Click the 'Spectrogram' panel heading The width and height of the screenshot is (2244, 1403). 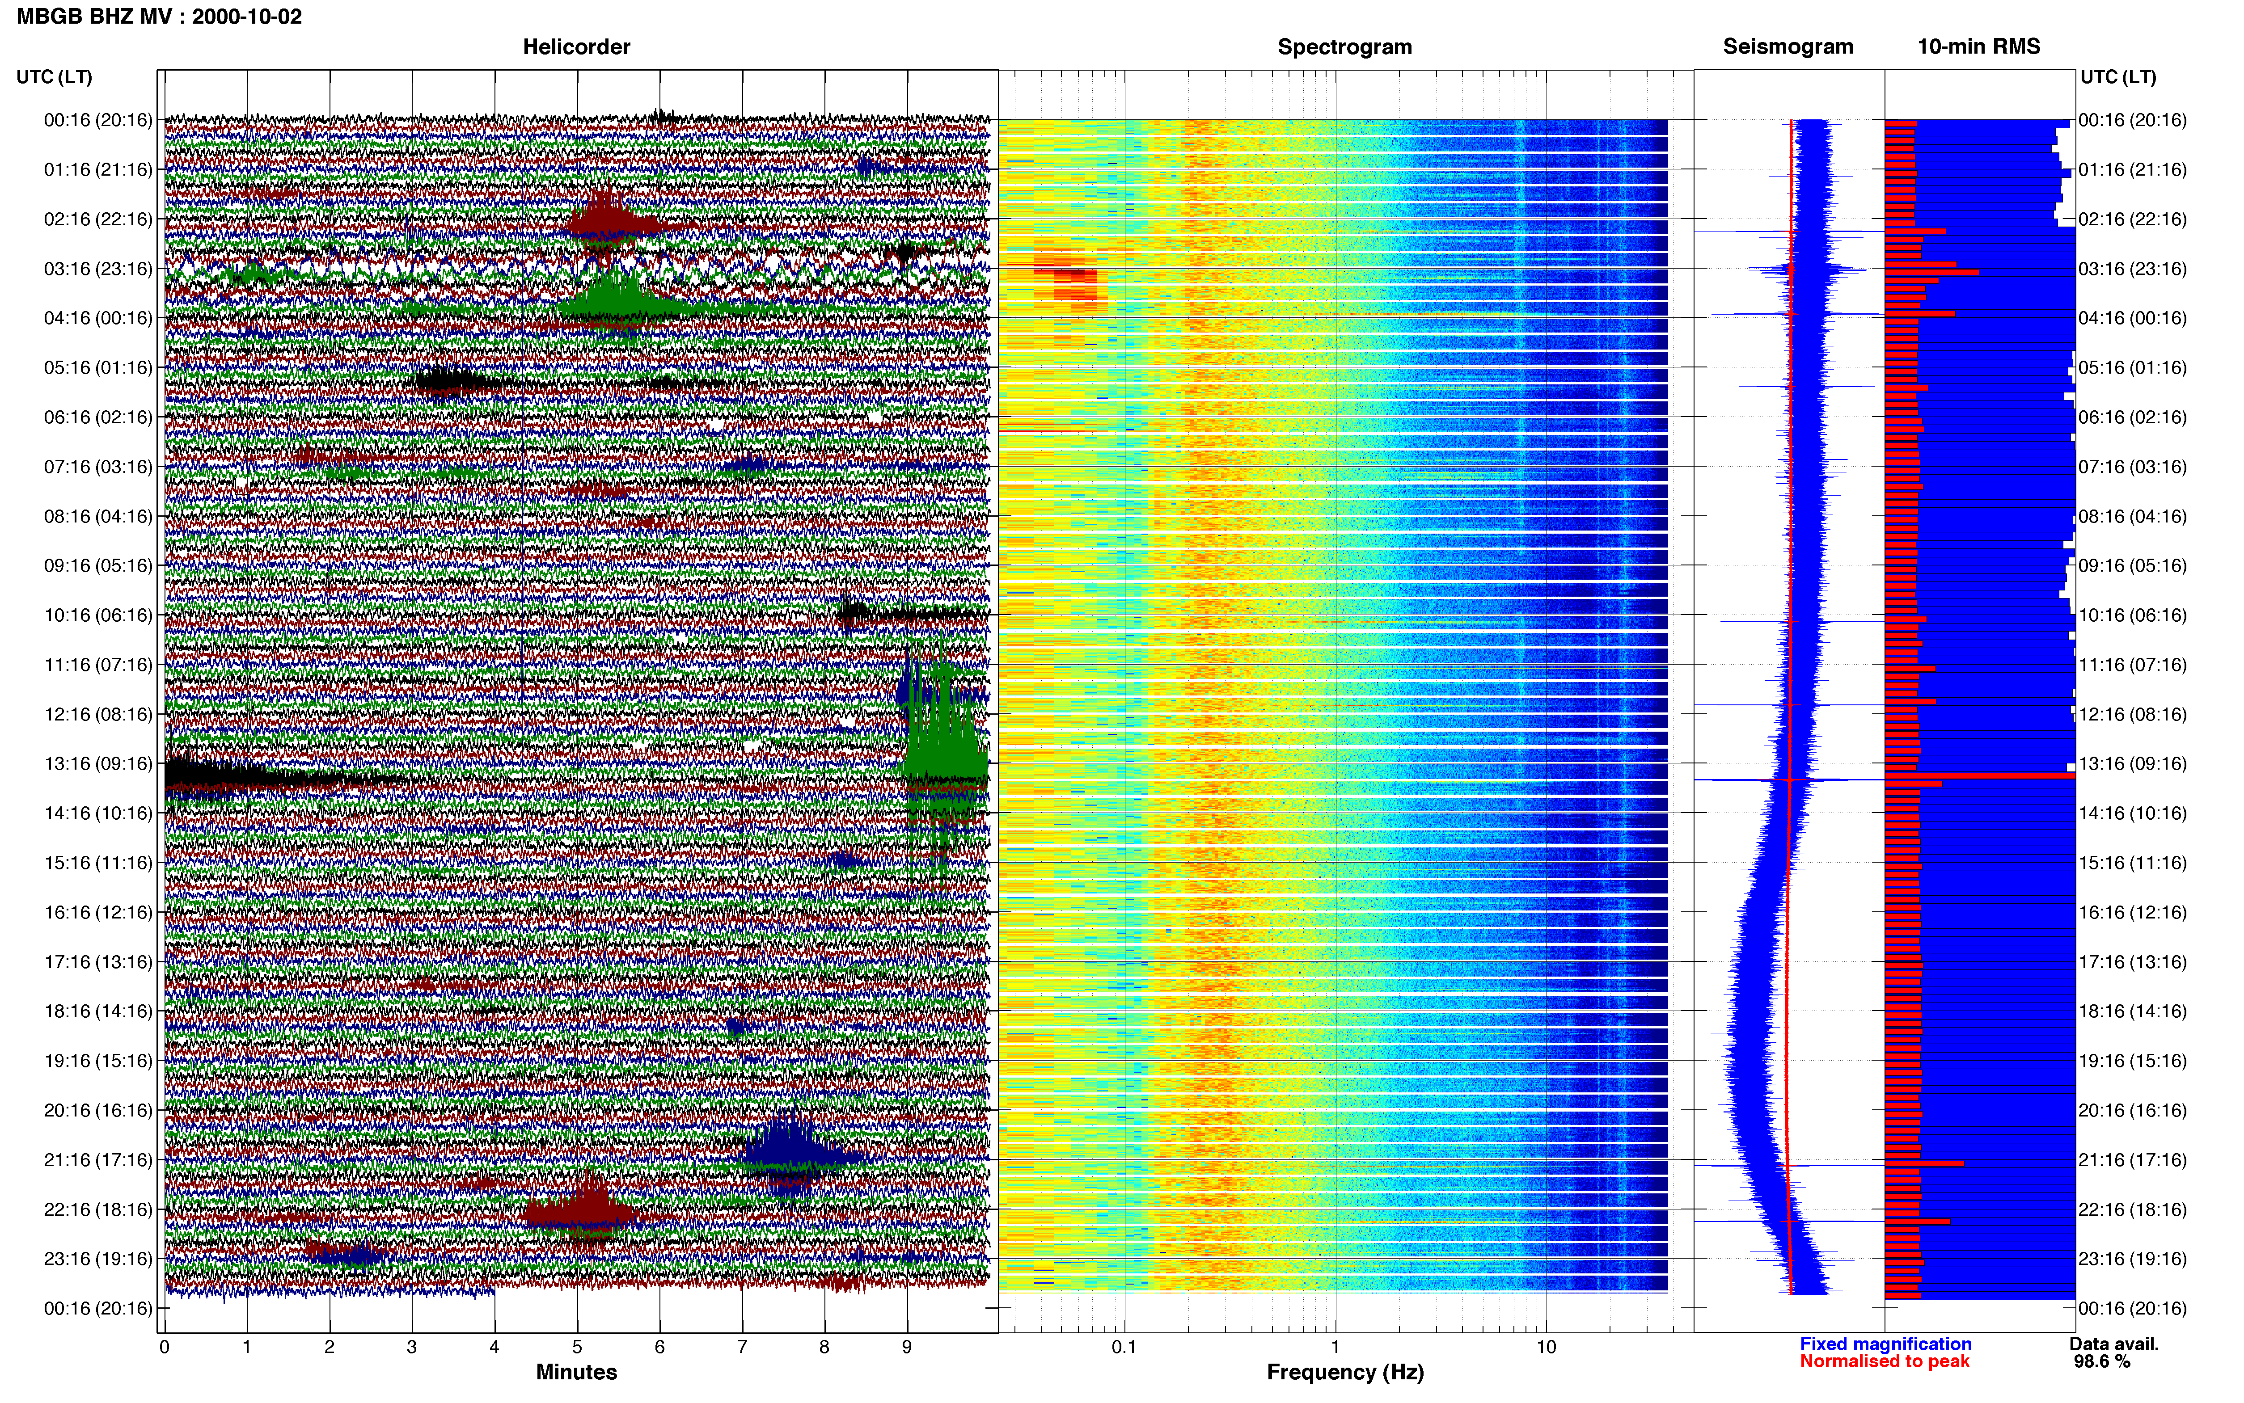coord(1345,46)
